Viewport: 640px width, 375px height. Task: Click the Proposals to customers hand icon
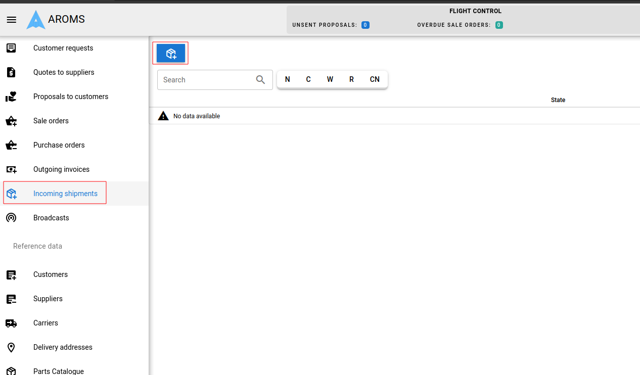(x=11, y=97)
